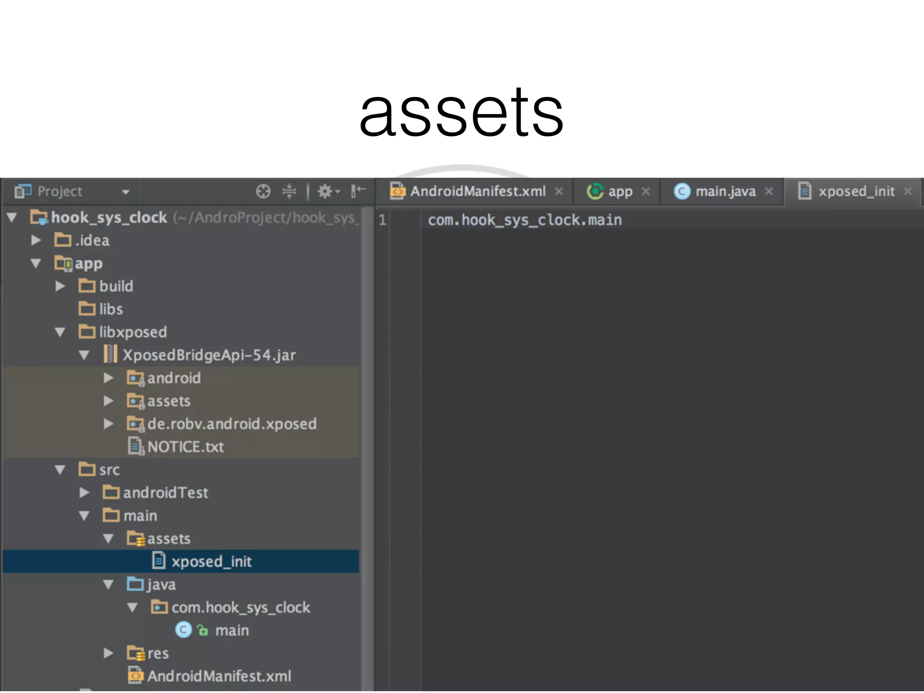Click the class icon on main.java tab
The width and height of the screenshot is (924, 693).
click(682, 191)
